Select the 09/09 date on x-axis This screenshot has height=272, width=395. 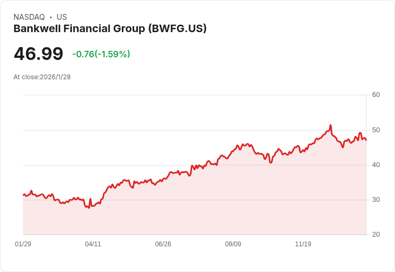click(x=233, y=244)
